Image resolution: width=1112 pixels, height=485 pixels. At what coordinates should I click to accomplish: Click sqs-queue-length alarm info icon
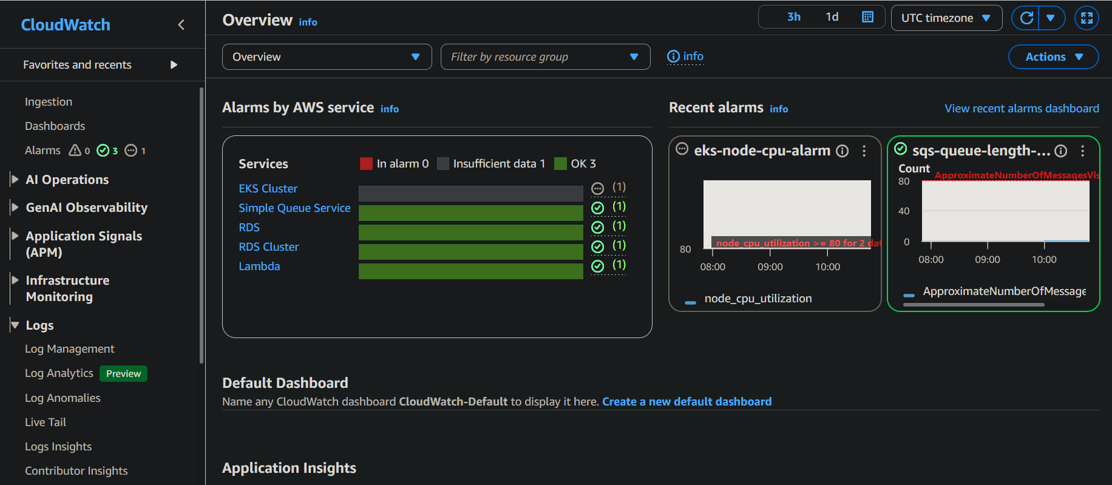[x=1061, y=151]
